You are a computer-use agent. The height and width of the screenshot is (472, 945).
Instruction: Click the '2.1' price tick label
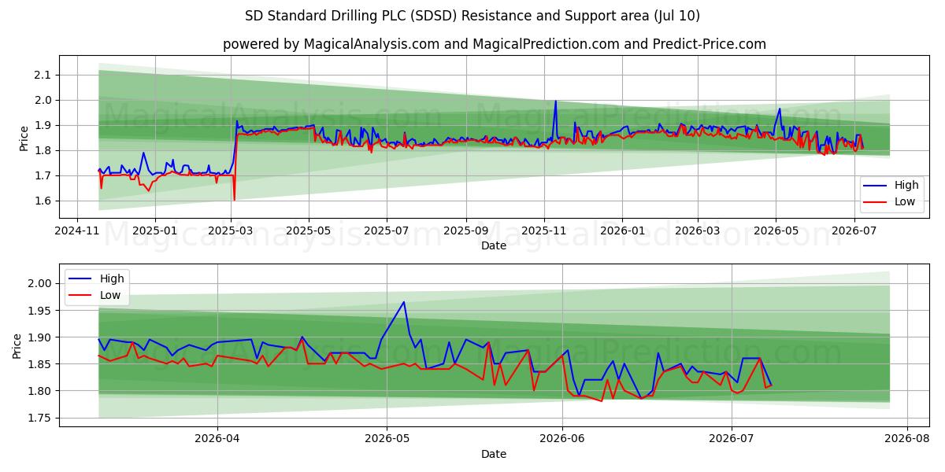(43, 75)
